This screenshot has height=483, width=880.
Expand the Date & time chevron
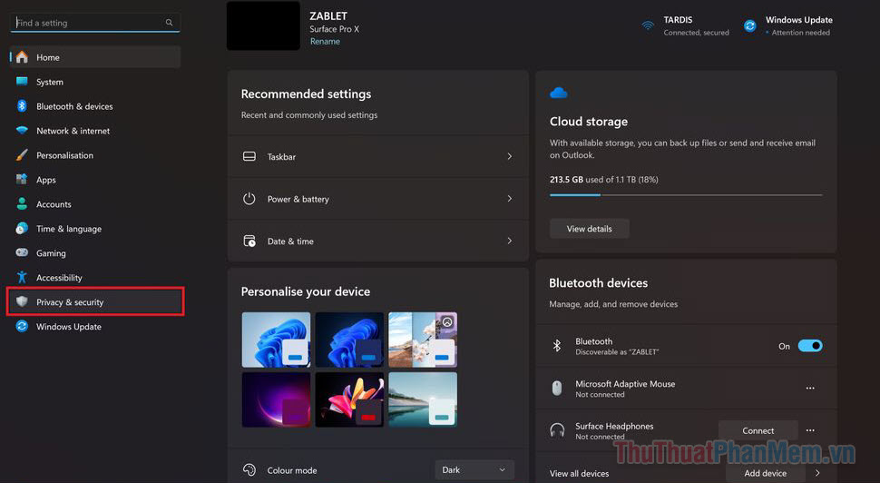point(509,241)
